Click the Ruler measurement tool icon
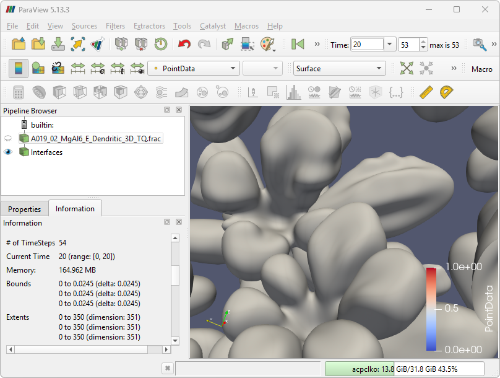The height and width of the screenshot is (378, 500). tap(426, 92)
